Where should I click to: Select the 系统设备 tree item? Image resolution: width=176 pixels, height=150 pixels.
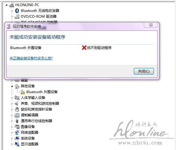coord(28,138)
